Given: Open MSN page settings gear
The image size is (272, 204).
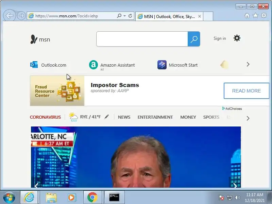Looking at the screenshot, I should click(x=237, y=38).
